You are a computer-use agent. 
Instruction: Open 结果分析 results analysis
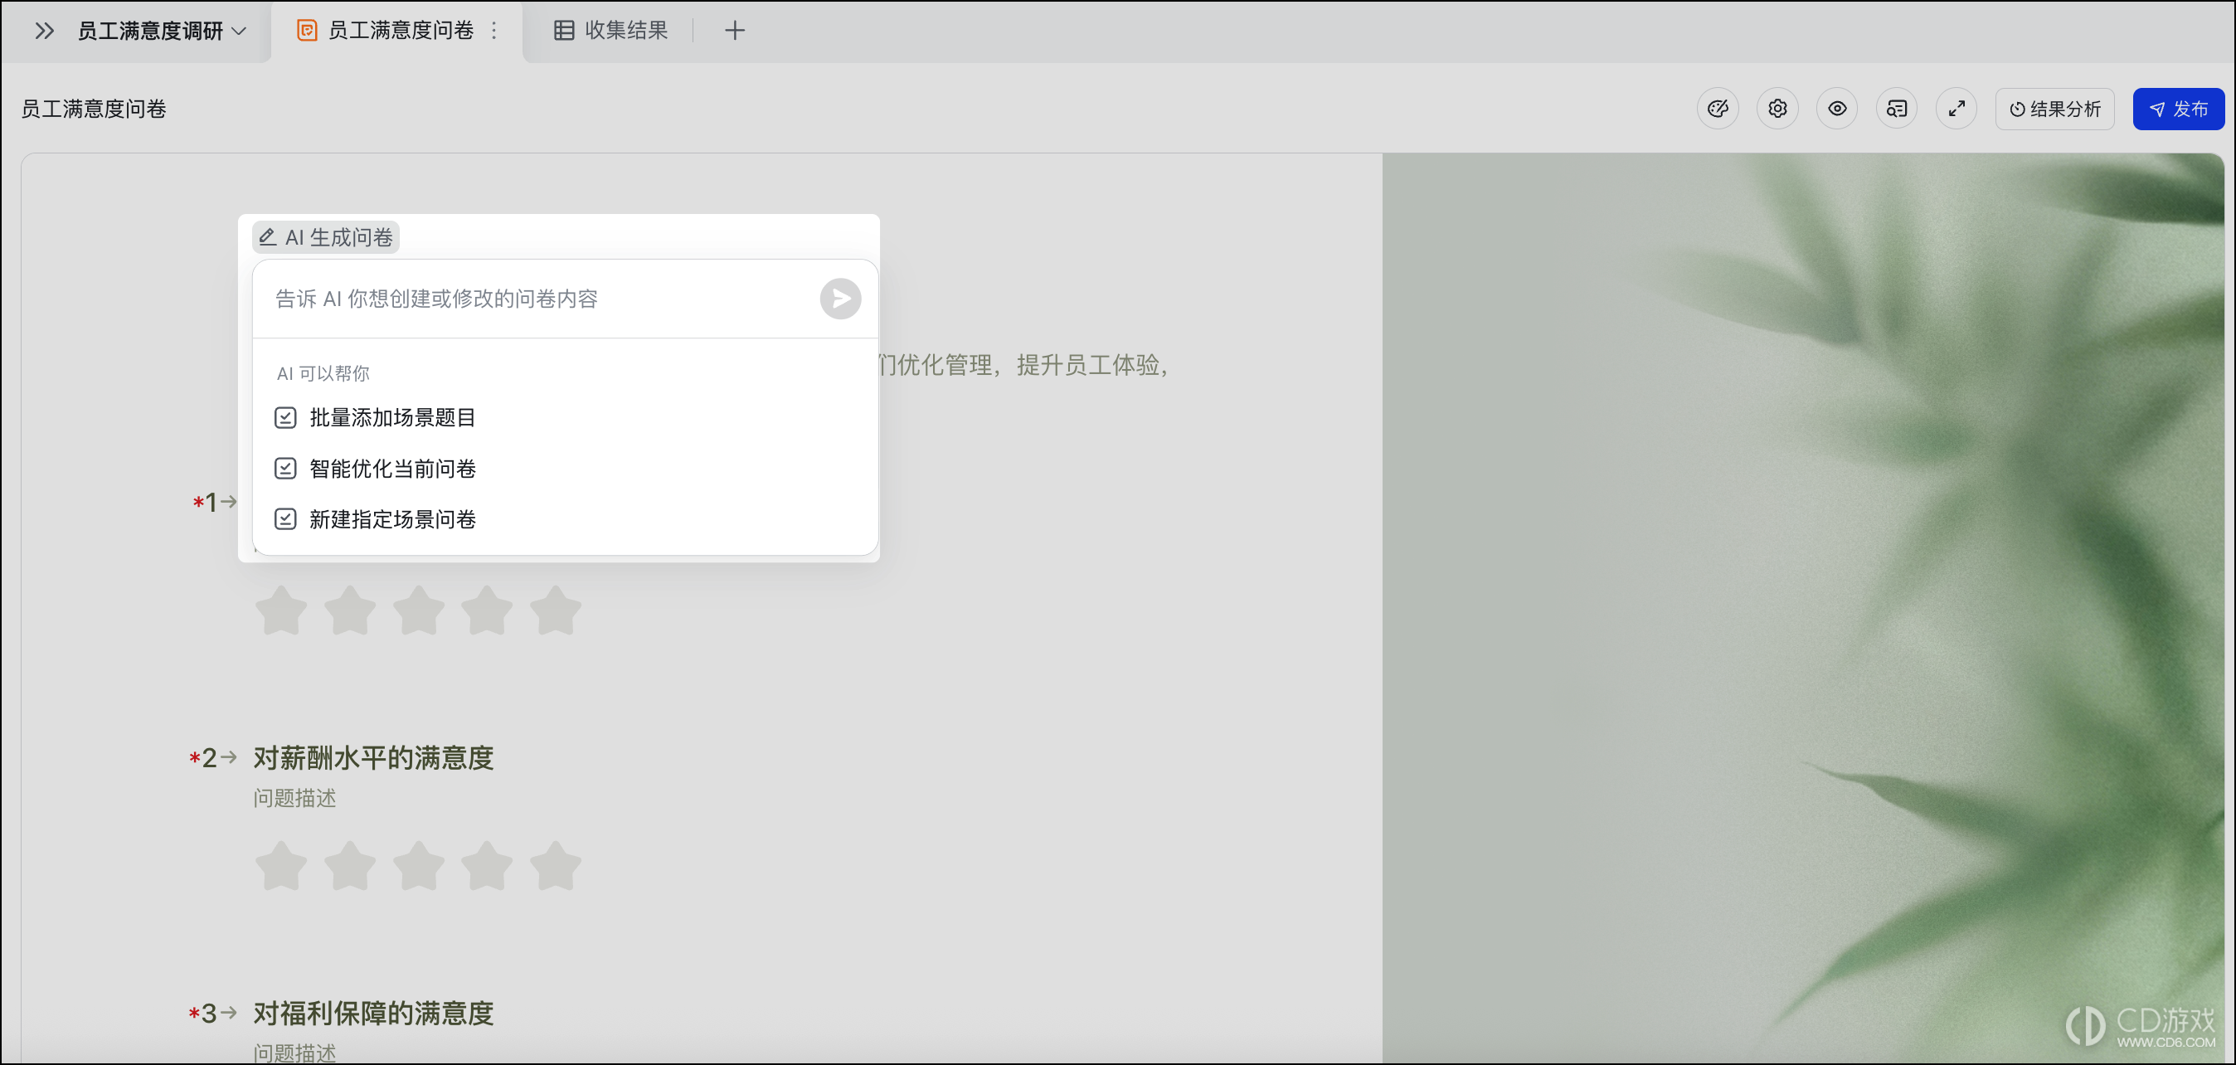click(2054, 109)
